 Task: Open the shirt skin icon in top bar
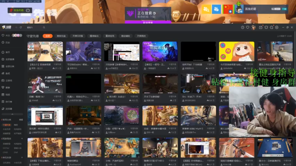pyautogui.click(x=266, y=27)
